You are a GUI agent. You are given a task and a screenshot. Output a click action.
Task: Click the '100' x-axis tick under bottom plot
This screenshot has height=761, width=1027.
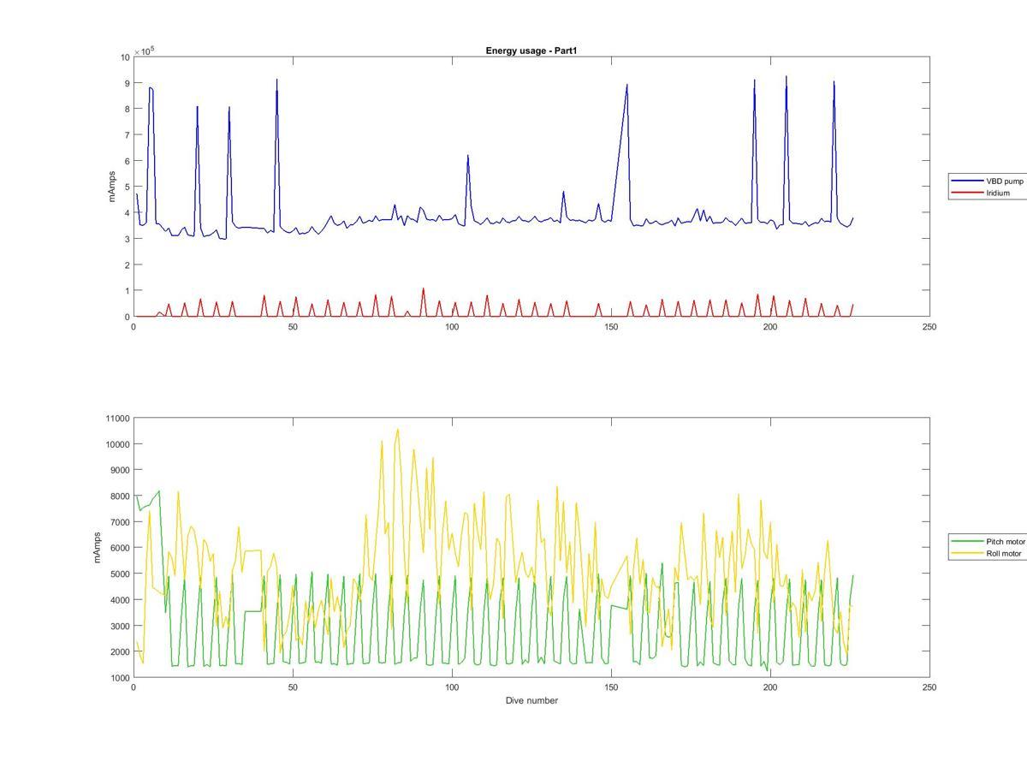[x=452, y=687]
